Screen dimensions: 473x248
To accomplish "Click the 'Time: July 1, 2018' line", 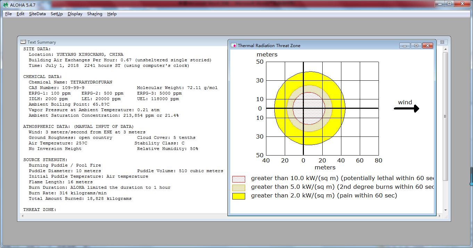I will (x=109, y=65).
